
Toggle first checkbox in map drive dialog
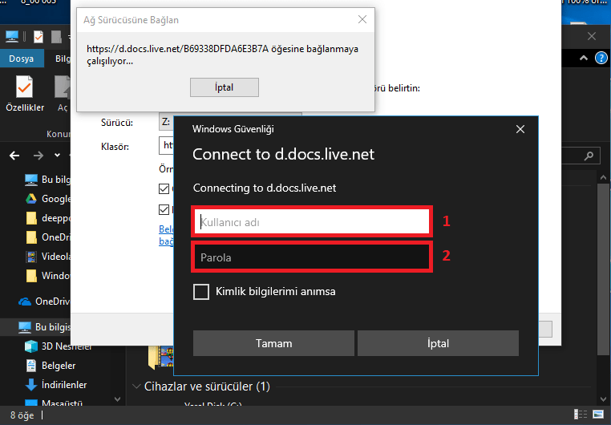point(164,189)
